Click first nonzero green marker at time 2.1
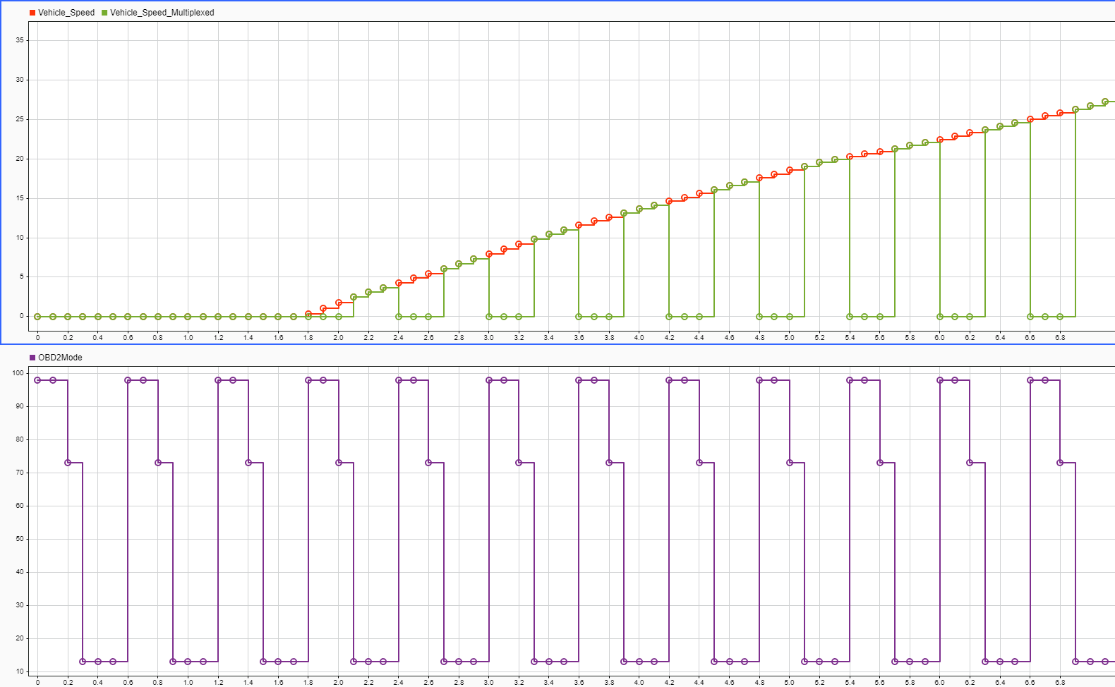 click(x=354, y=297)
